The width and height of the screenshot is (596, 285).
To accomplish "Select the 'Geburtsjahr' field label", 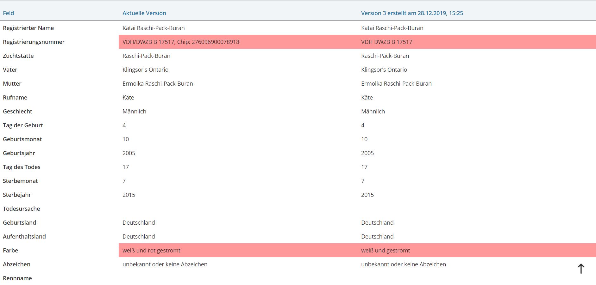I will (x=19, y=153).
